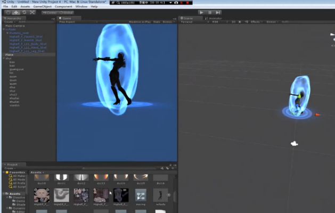This screenshot has width=335, height=213.
Task: Click the search by label icon in Project
Action: (167, 168)
